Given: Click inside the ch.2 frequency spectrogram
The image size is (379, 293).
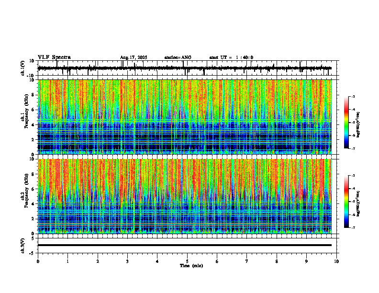Looking at the screenshot, I should click(x=185, y=196).
